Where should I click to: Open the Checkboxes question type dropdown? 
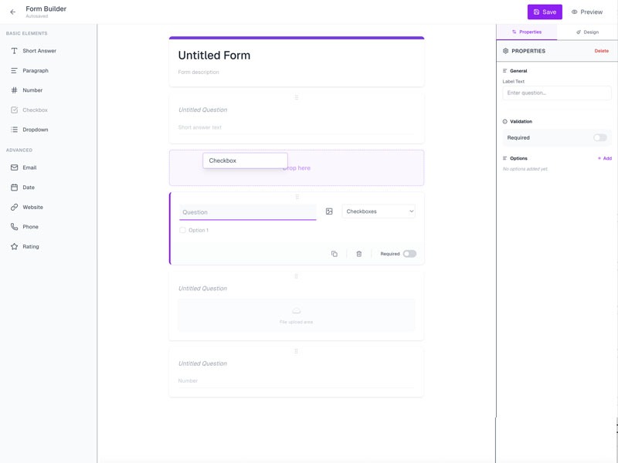(379, 211)
